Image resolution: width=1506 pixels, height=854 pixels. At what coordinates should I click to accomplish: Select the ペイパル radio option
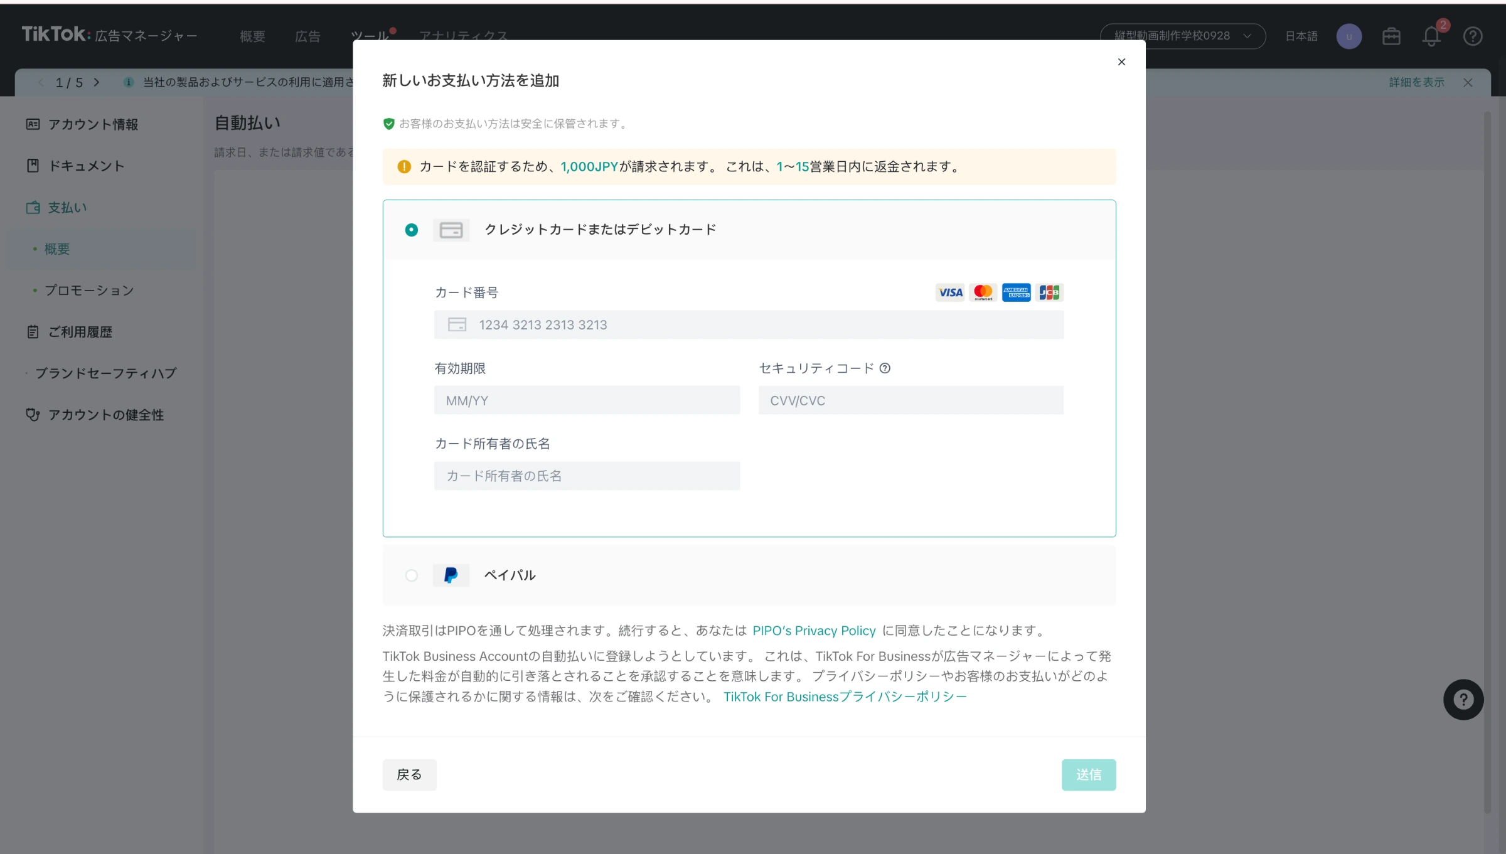point(411,575)
